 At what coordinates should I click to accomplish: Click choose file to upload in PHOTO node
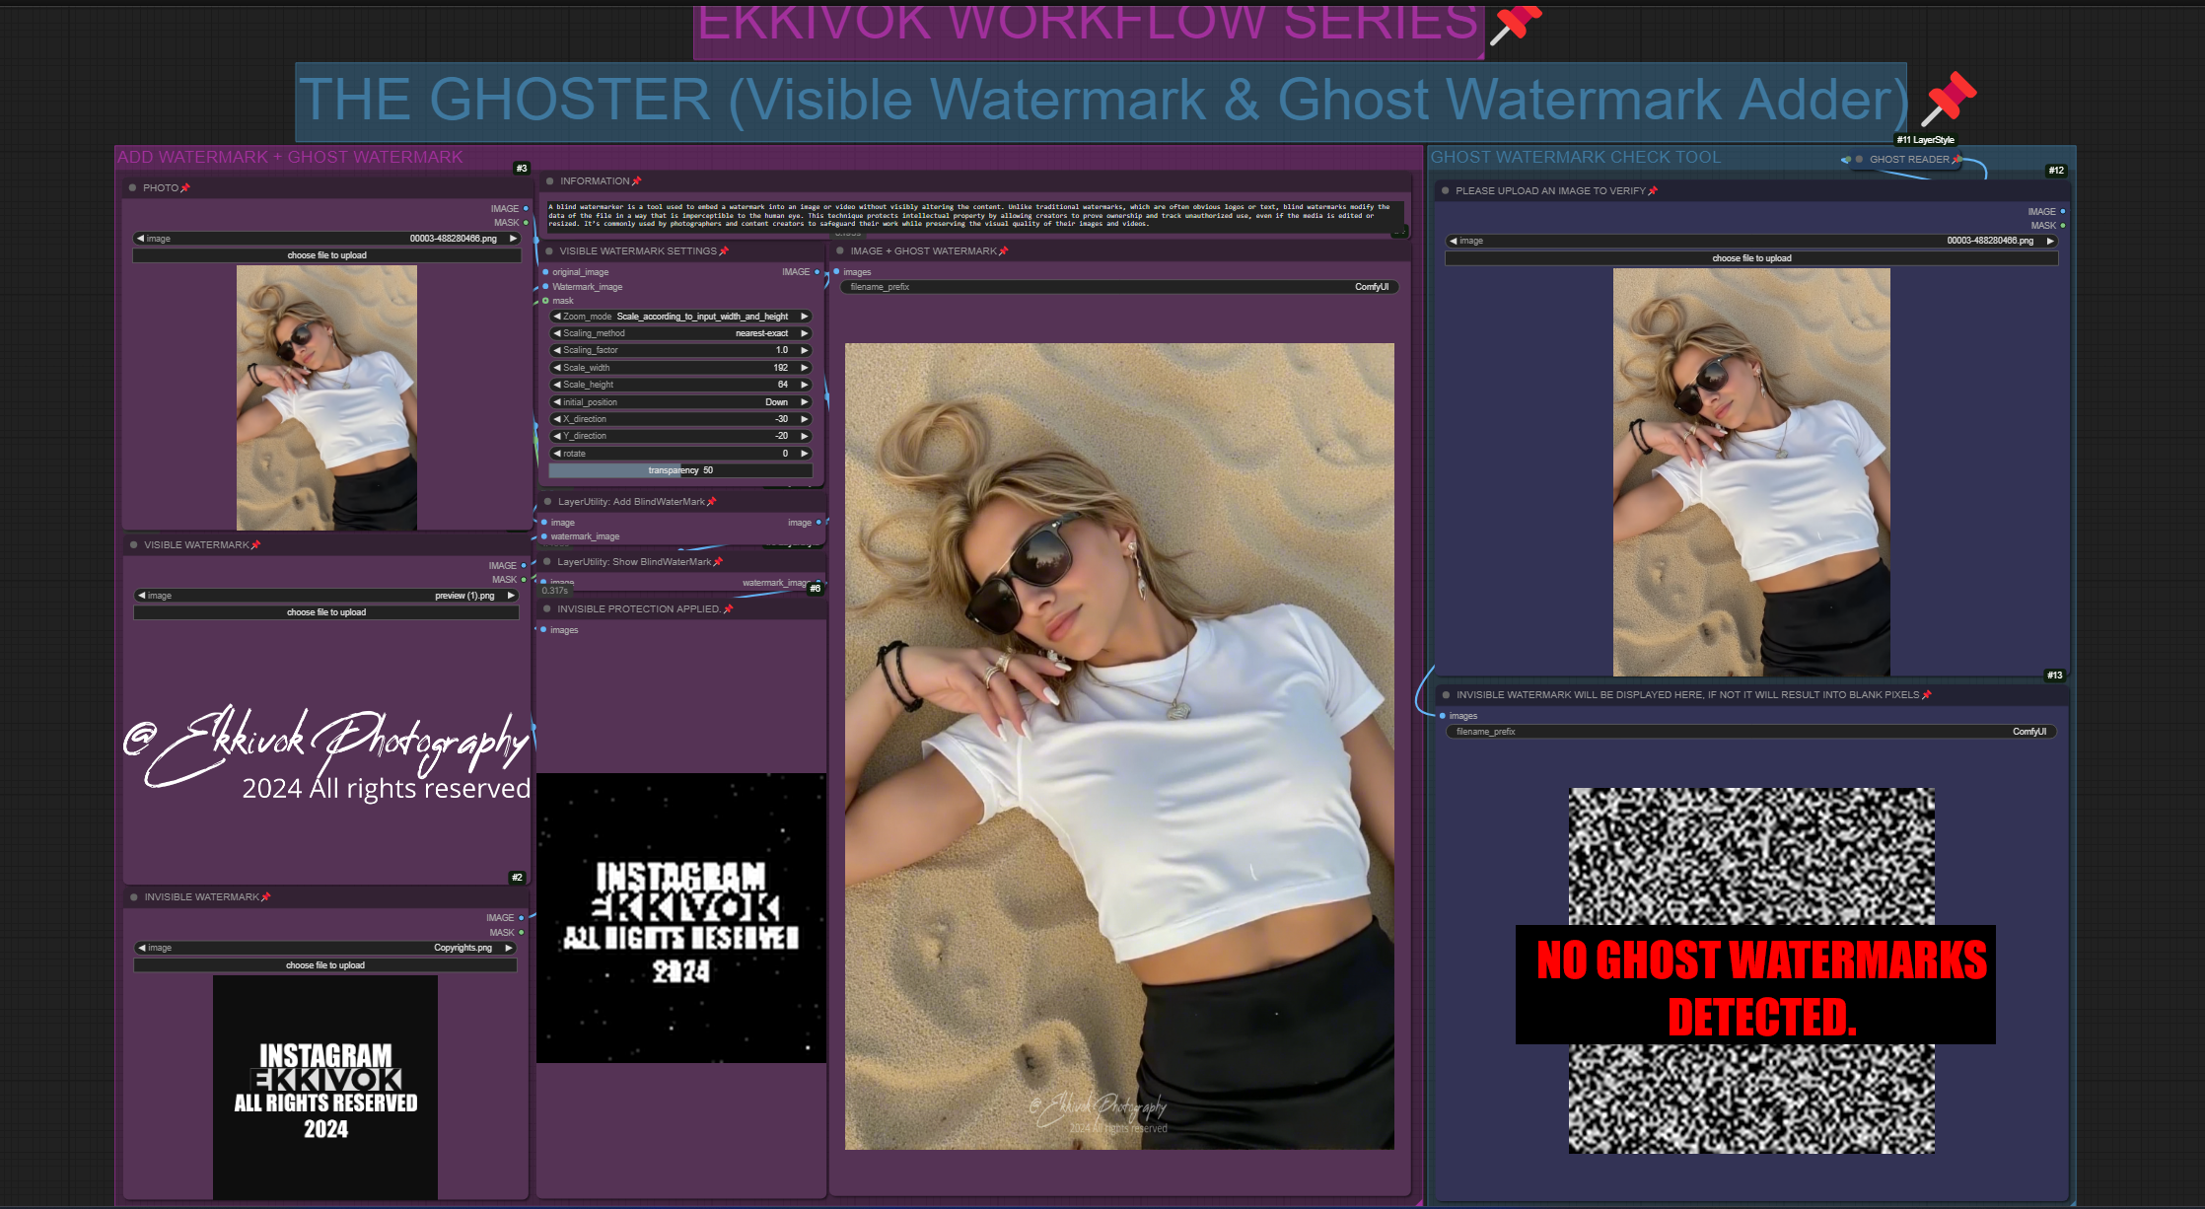326,255
